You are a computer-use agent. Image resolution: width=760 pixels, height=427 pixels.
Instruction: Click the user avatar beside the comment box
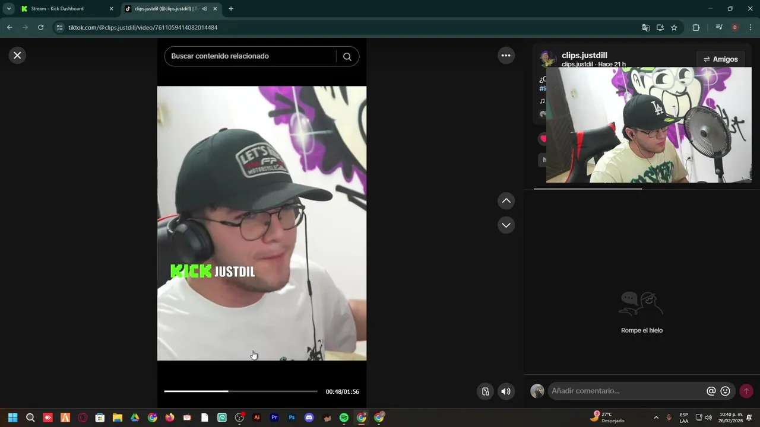[x=537, y=391]
